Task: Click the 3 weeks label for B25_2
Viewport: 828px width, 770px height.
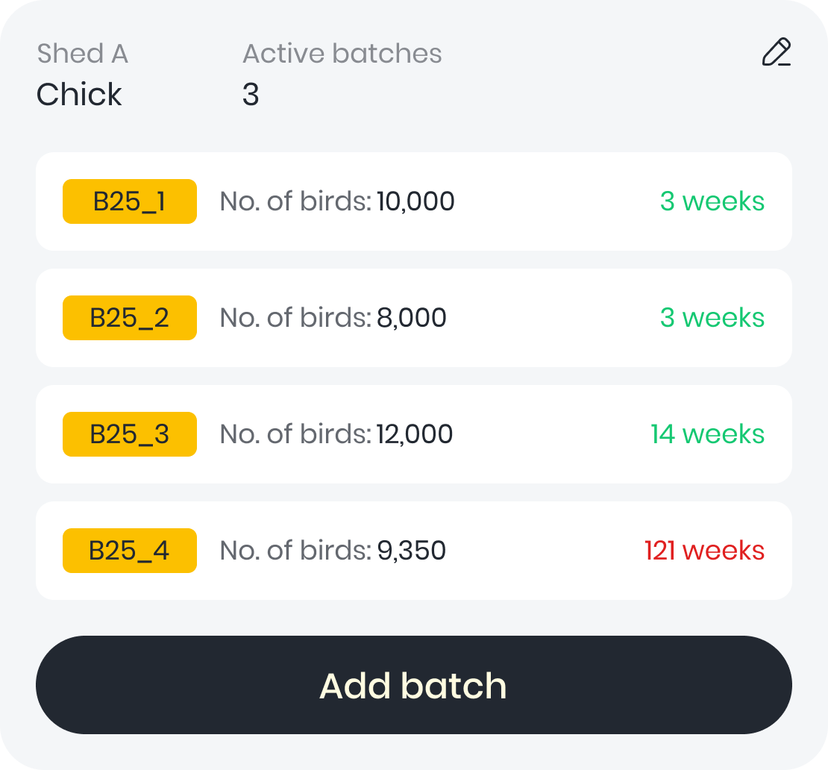Action: coord(712,318)
